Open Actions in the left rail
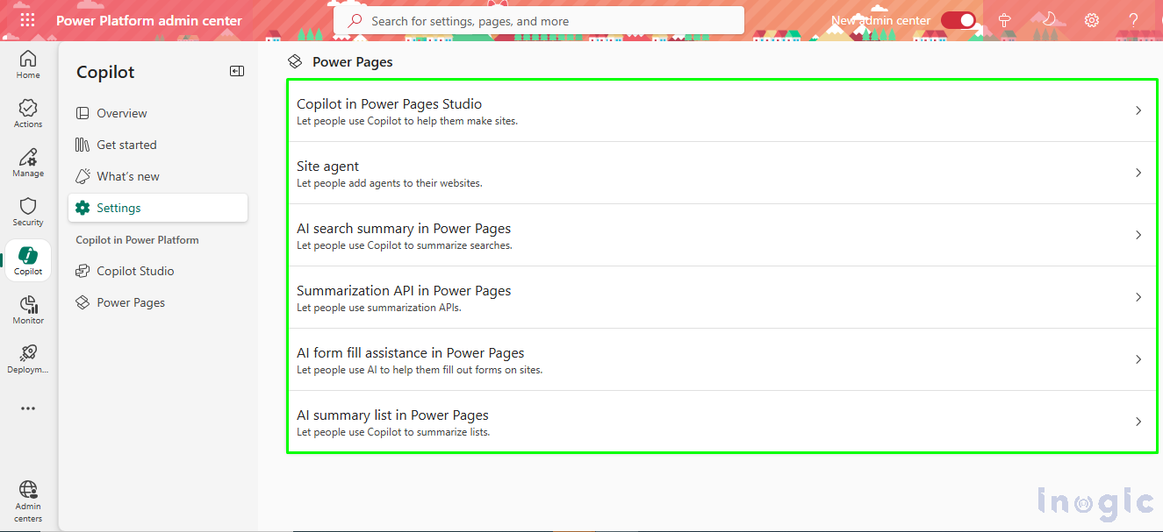 (x=28, y=114)
